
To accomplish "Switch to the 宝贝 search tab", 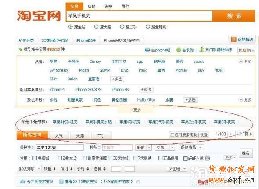I will (x=74, y=7).
